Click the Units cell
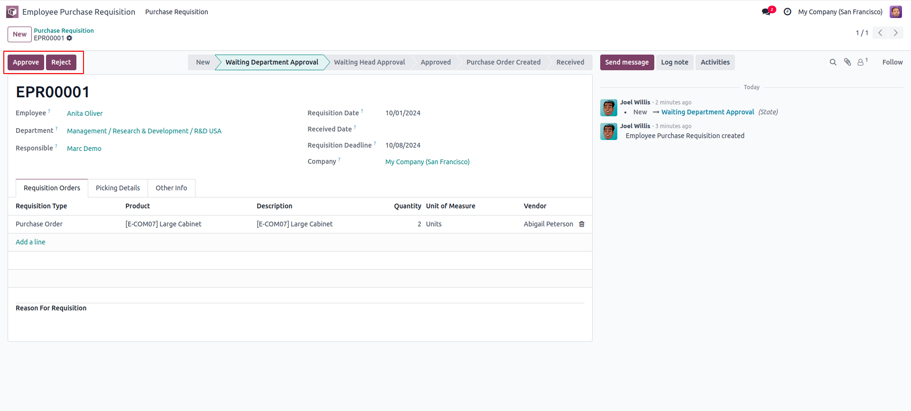This screenshot has height=411, width=911. click(x=472, y=224)
